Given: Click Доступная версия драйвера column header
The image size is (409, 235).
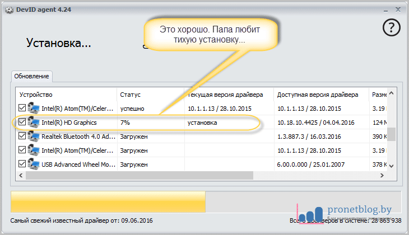Looking at the screenshot, I should pyautogui.click(x=319, y=94).
